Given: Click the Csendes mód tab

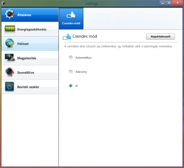Looking at the screenshot, I should 71,18.
